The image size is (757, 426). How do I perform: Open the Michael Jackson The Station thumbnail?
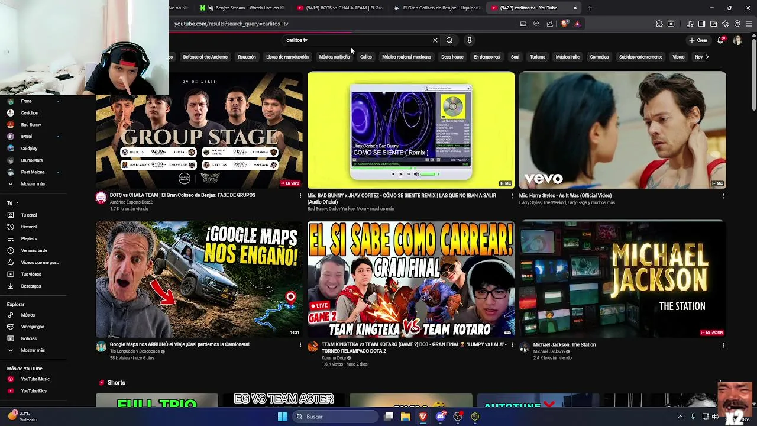coord(622,279)
